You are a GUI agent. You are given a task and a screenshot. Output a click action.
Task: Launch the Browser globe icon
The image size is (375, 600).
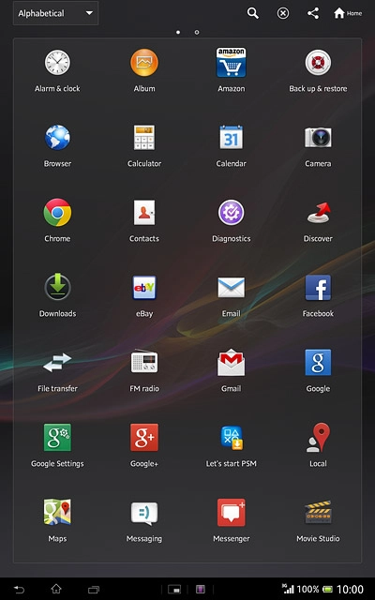click(57, 138)
